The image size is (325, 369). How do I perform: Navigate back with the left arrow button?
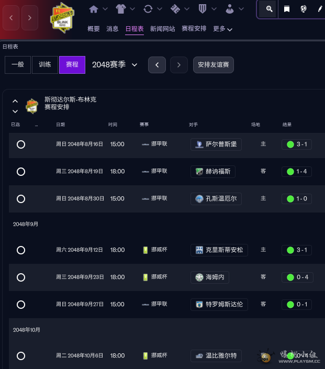point(11,18)
